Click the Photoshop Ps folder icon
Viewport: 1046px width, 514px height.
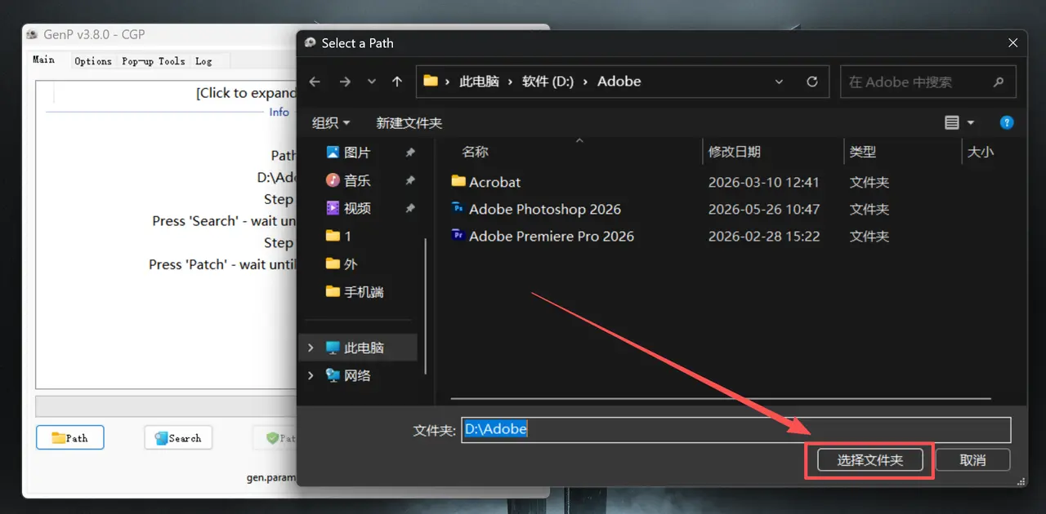(x=458, y=208)
